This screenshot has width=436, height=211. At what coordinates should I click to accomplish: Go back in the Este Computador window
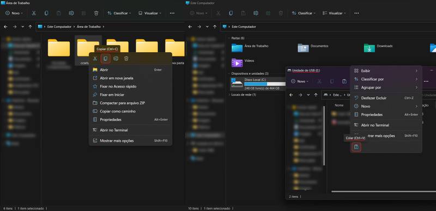coord(190,27)
